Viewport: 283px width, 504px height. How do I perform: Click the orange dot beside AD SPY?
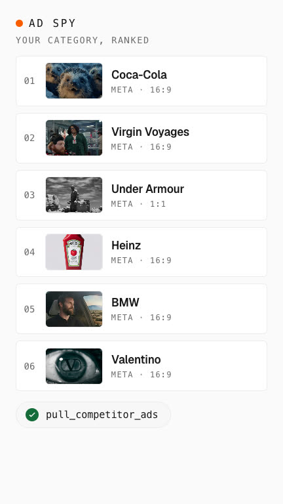pyautogui.click(x=19, y=23)
